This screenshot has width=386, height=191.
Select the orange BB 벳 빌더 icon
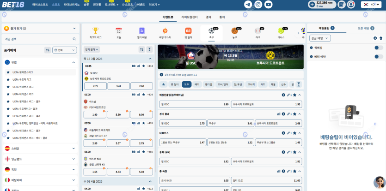188,31
